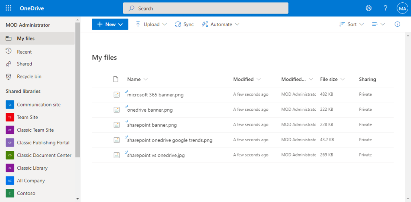Click the All Company AC icon
Viewport: 411px width, 202px height.
click(x=10, y=180)
